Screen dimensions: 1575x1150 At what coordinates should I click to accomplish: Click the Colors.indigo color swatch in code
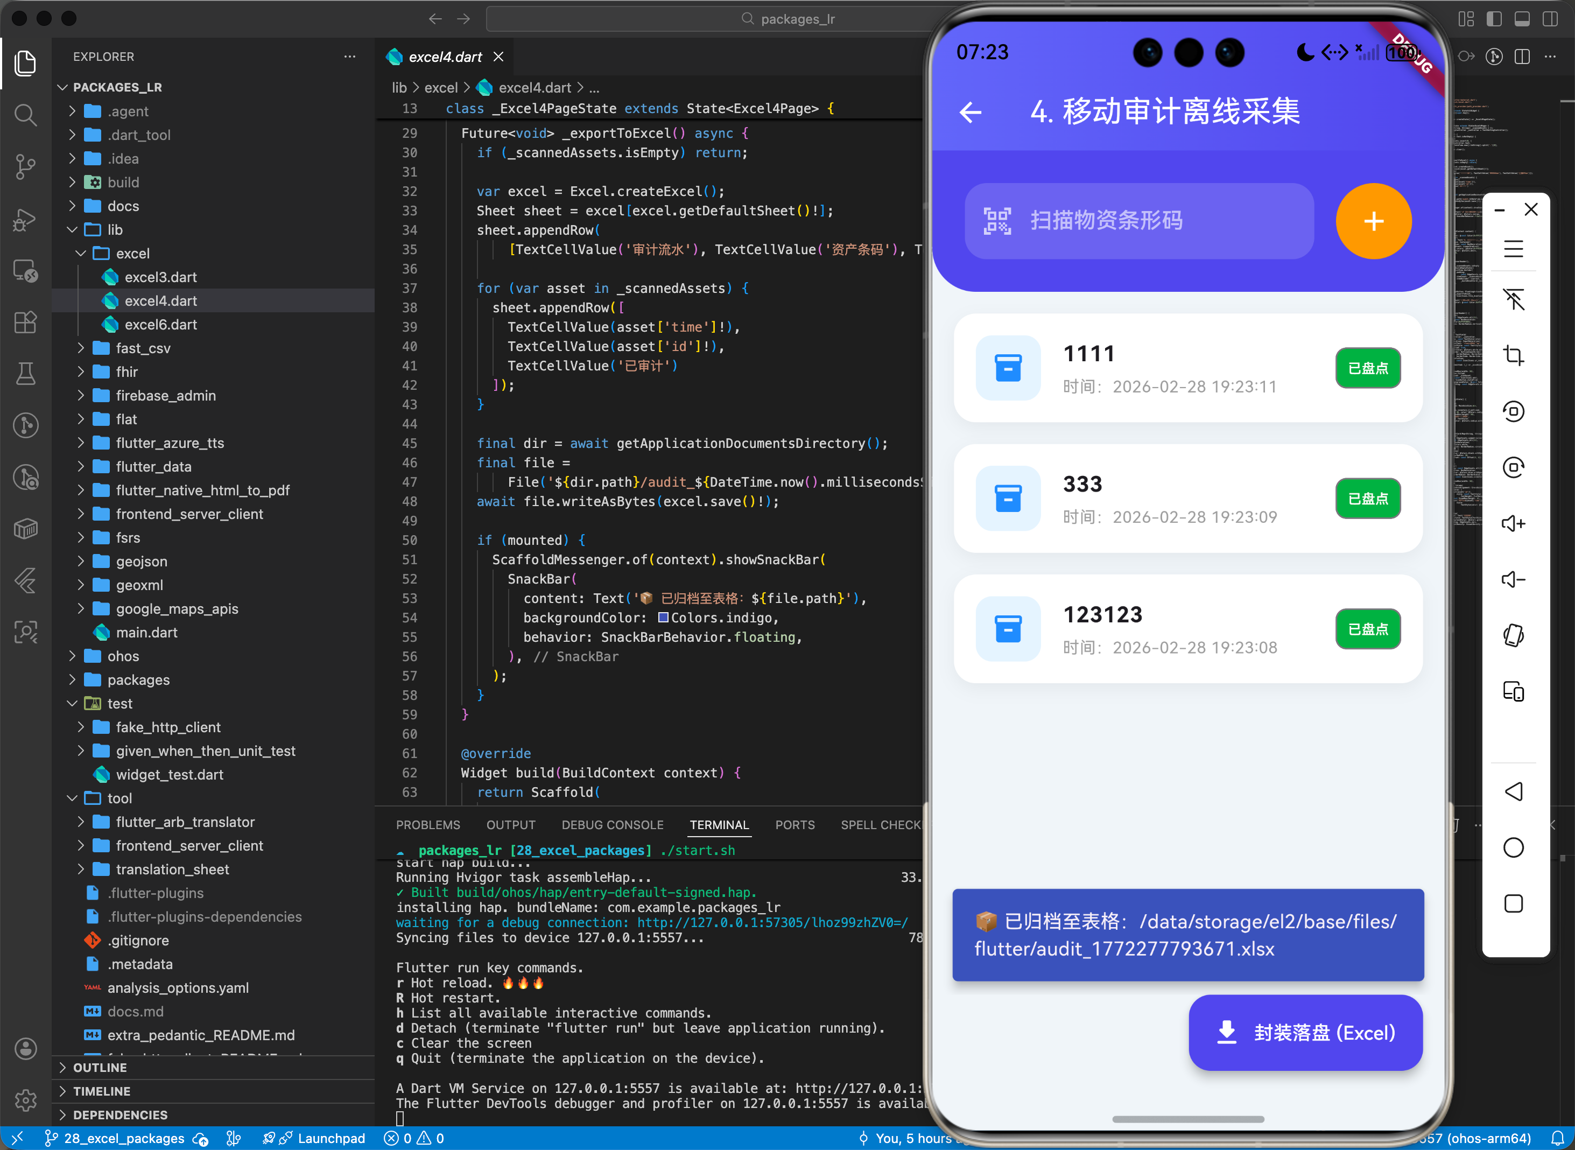coord(663,618)
